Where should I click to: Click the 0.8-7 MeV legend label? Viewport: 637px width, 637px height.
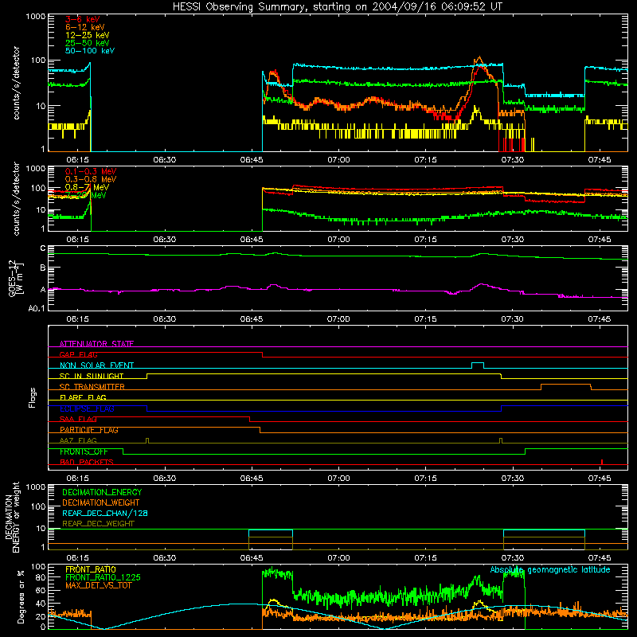coord(87,187)
